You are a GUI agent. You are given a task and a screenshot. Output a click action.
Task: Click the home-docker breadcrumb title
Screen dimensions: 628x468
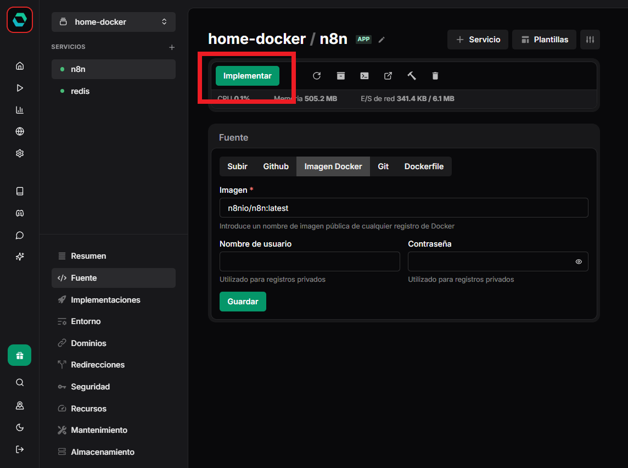tap(257, 39)
